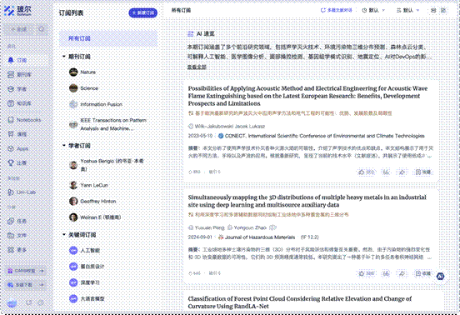Open the Apps section in the sidebar
This screenshot has height=315, width=460.
18,148
